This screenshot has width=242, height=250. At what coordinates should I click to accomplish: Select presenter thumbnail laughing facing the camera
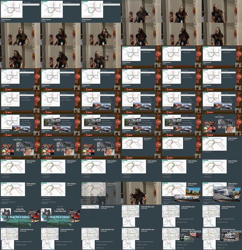pyautogui.click(x=181, y=11)
